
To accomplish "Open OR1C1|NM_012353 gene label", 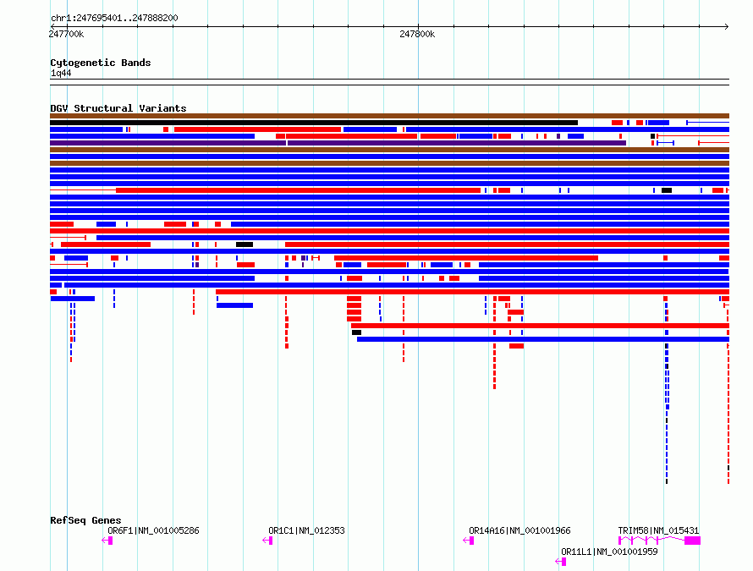I will [x=306, y=530].
